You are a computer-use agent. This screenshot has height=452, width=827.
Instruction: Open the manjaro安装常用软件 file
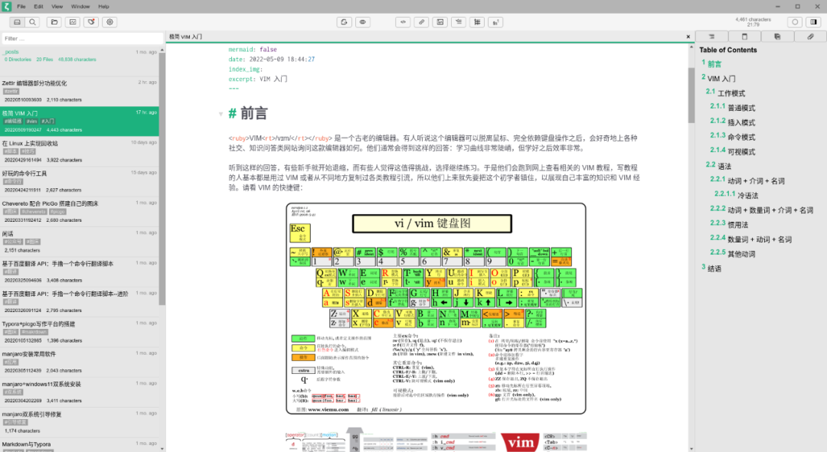pyautogui.click(x=79, y=362)
